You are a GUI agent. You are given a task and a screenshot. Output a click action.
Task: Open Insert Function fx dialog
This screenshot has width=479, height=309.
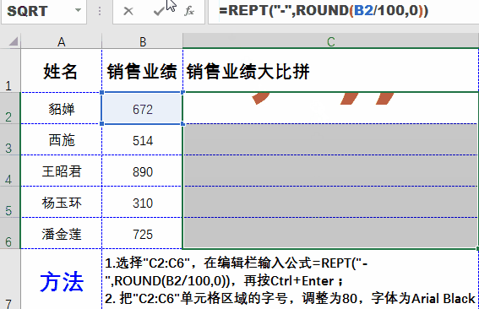[x=189, y=11]
